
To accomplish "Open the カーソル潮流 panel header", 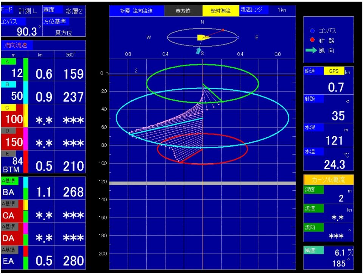I will (x=329, y=179).
